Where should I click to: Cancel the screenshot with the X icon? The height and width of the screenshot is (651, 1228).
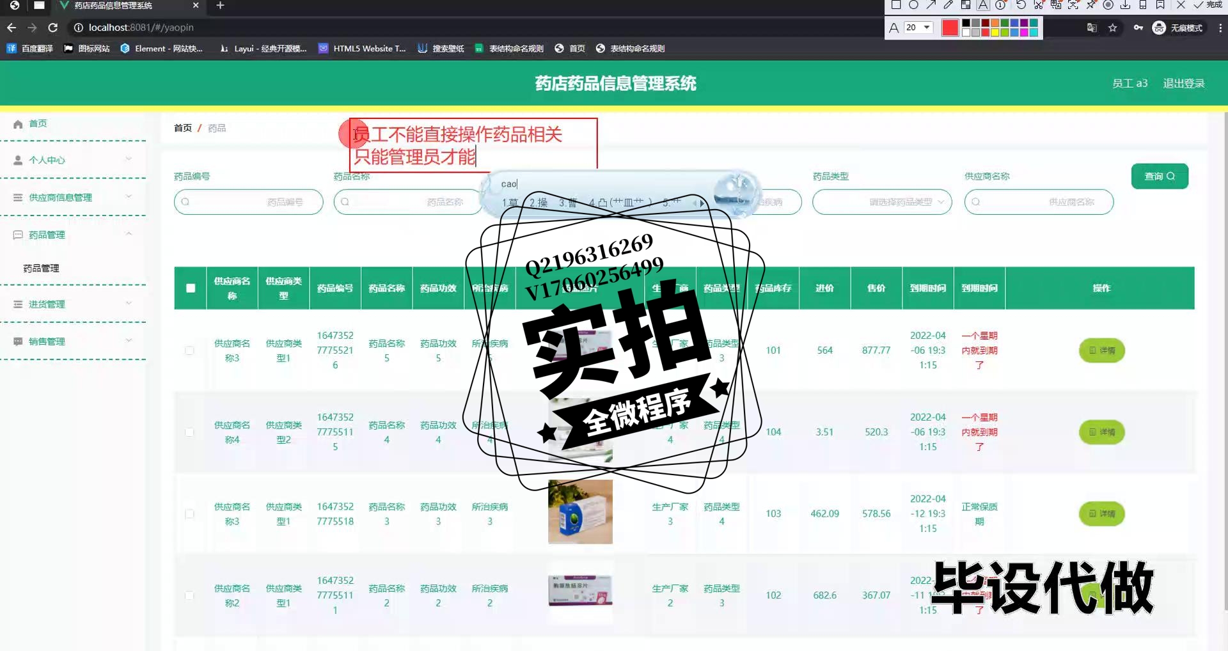click(x=1181, y=4)
